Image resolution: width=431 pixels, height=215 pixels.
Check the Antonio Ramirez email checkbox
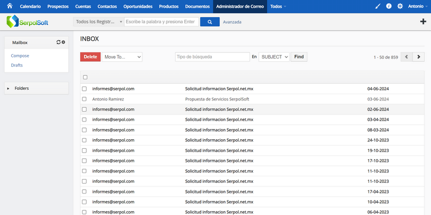85,99
